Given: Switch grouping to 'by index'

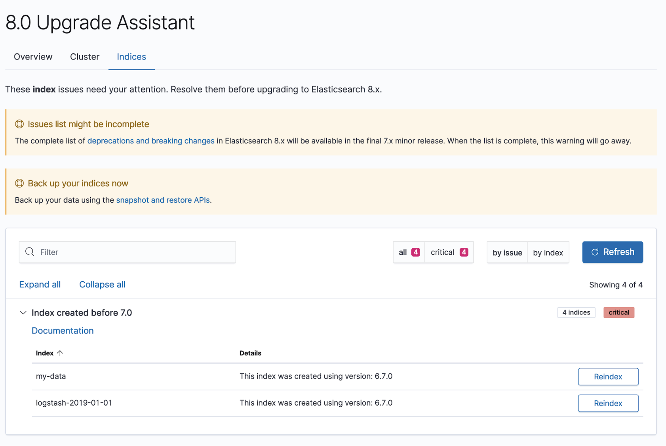Looking at the screenshot, I should coord(548,252).
